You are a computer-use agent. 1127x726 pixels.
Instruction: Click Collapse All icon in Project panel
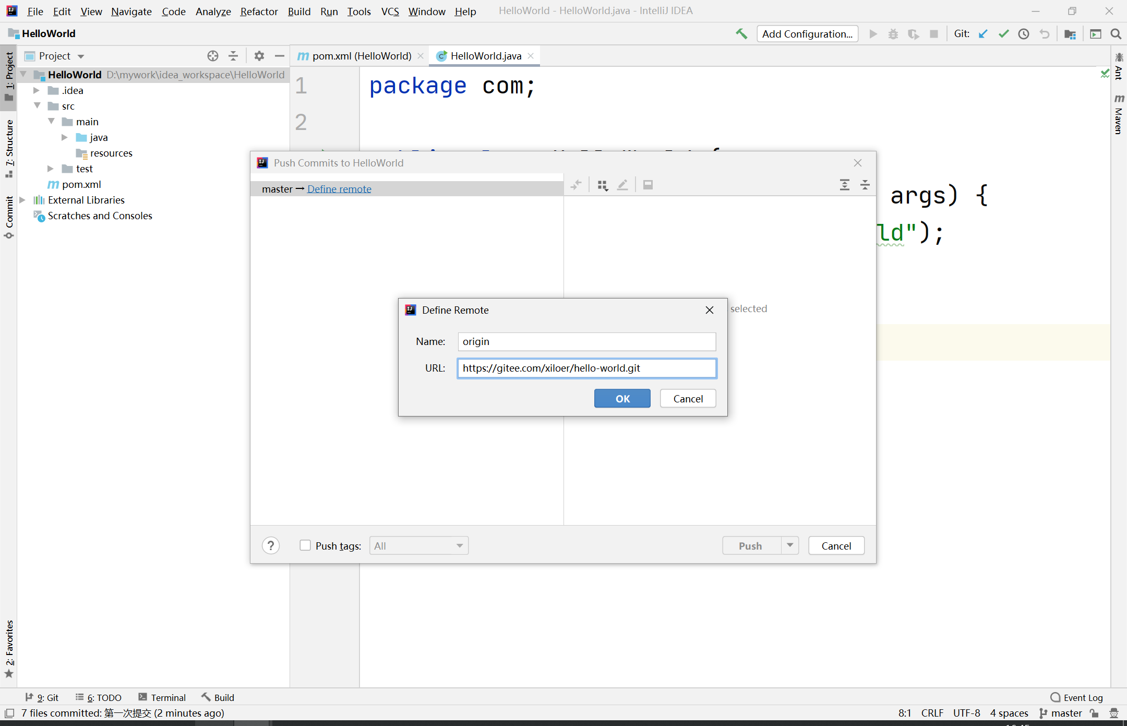pos(233,56)
